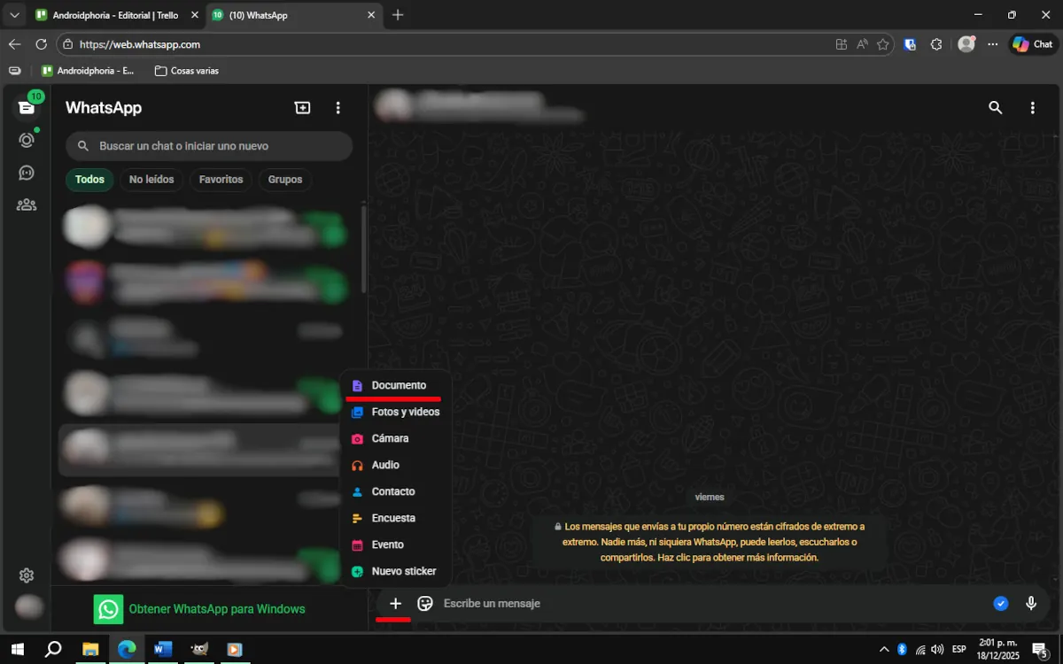Open the conversation options kebab menu
The image size is (1063, 664).
pos(1032,106)
